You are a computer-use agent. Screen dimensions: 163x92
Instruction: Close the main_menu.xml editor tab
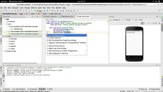pyautogui.click(x=90, y=17)
